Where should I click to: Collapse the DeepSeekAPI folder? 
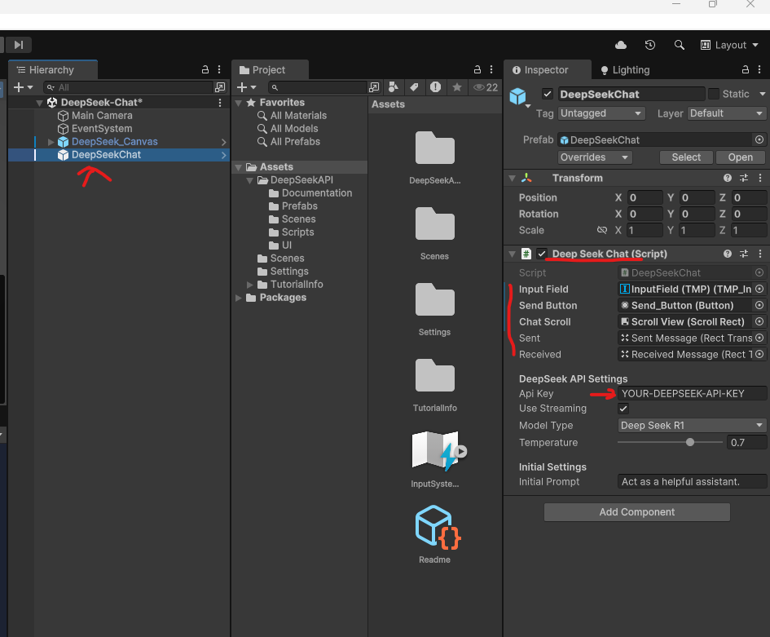(250, 180)
